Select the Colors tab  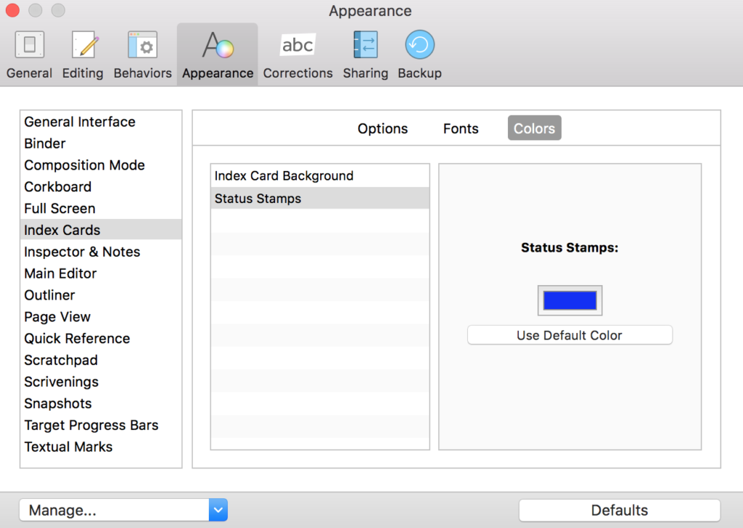point(535,128)
